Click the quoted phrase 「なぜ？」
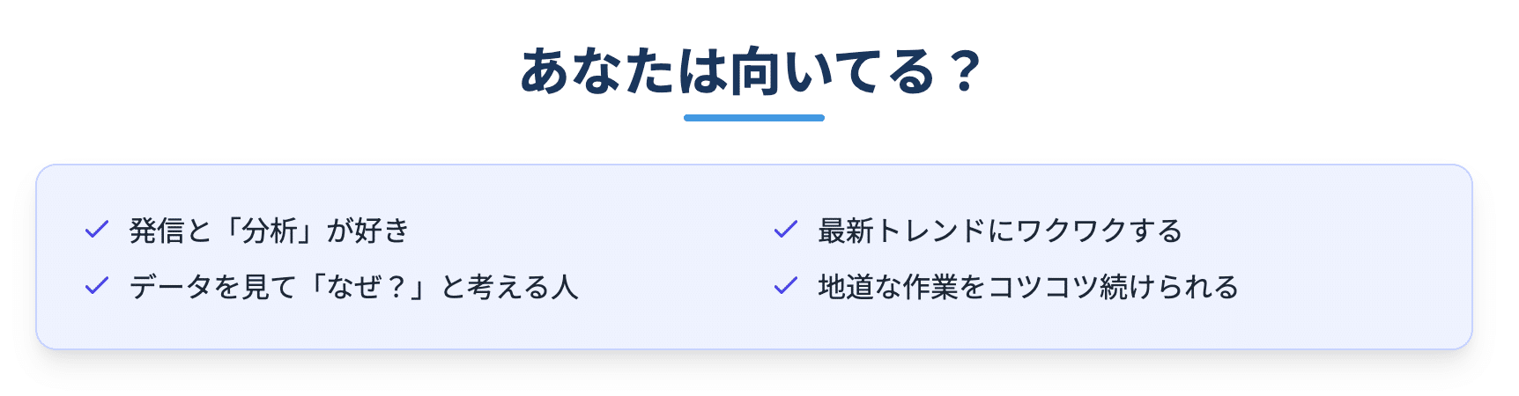The width and height of the screenshot is (1519, 396). click(x=368, y=287)
